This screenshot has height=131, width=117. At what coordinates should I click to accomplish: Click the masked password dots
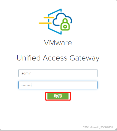click(26, 85)
